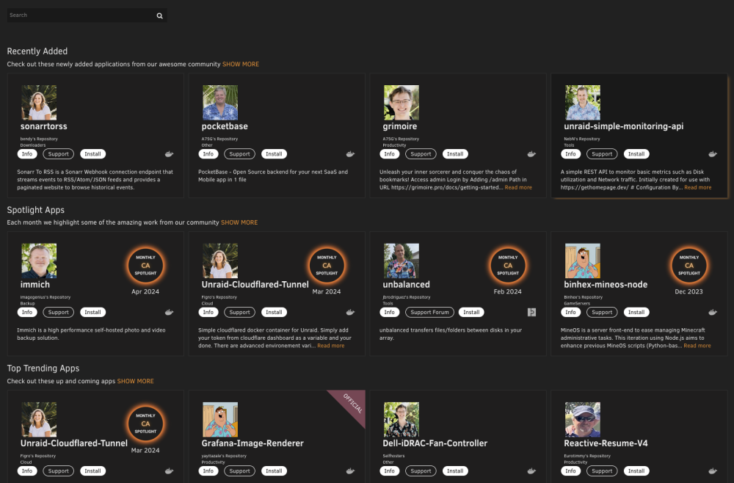Viewport: 734px width, 483px height.
Task: Click the docker icon on pocketbase card
Action: click(x=350, y=154)
